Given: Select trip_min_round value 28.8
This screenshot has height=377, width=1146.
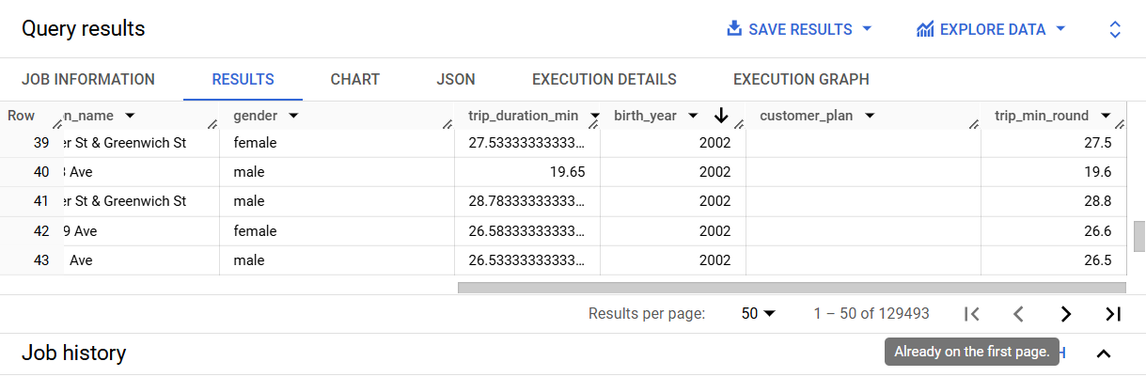Looking at the screenshot, I should (1053, 201).
